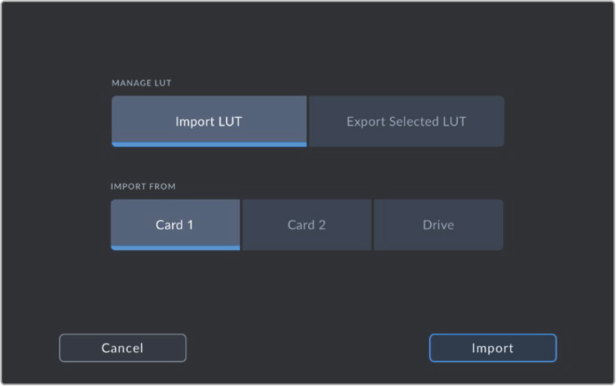616x386 pixels.
Task: Set import location to Card 2
Action: [307, 225]
